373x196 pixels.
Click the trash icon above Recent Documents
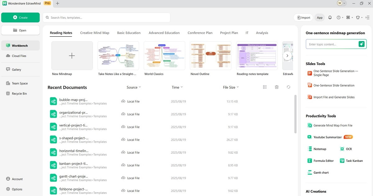click(276, 87)
